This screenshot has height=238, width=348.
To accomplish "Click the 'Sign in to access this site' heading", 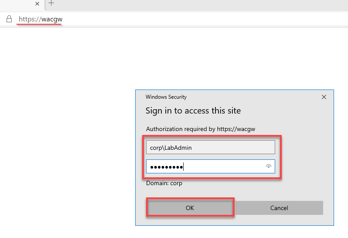I will pos(193,110).
